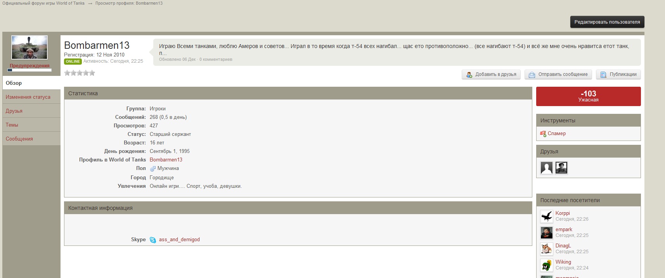This screenshot has width=665, height=278.
Task: Click the Обновлено 06 Дек text
Action: [177, 60]
